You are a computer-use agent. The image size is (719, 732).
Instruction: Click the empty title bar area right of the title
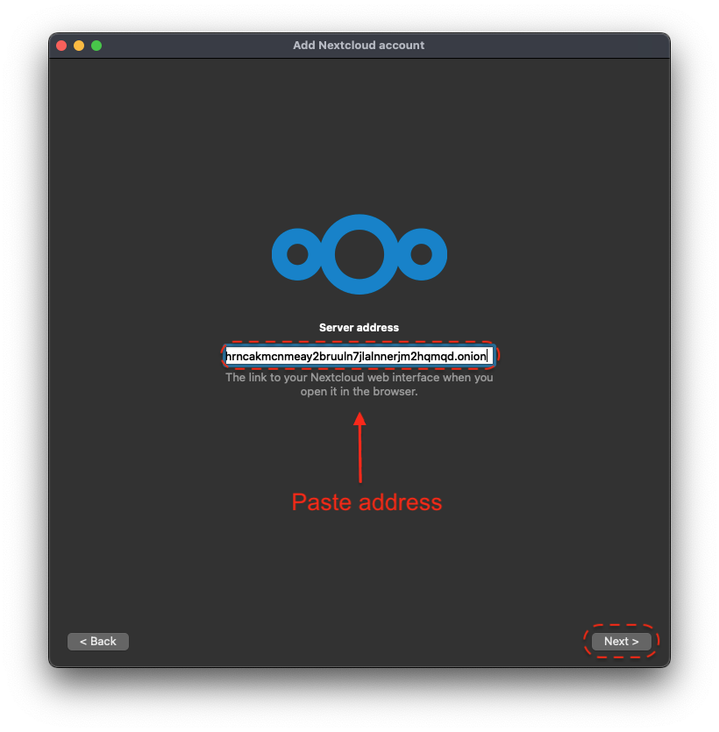544,46
